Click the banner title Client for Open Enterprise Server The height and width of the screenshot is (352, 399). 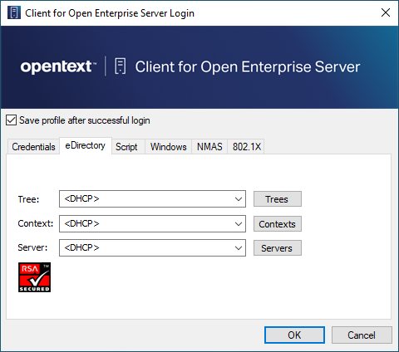point(248,67)
